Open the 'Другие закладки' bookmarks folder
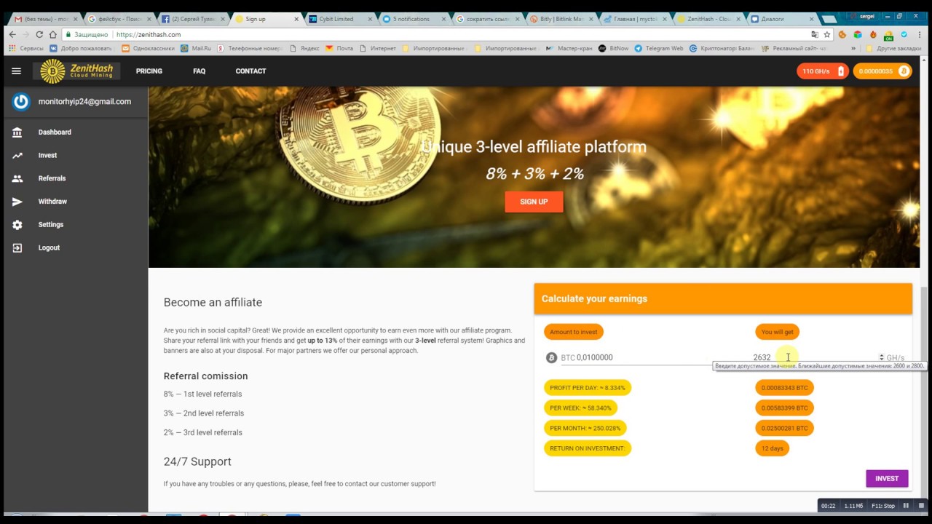Screen dimensions: 932x524 coord(893,48)
